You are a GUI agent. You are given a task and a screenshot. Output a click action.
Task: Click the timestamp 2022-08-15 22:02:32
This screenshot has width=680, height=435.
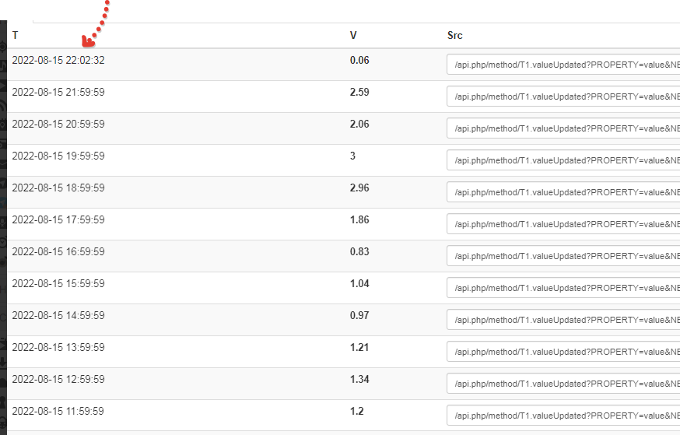point(58,60)
